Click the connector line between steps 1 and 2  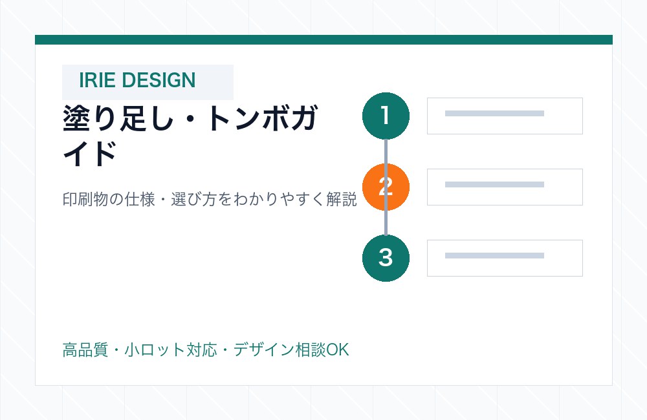(386, 151)
